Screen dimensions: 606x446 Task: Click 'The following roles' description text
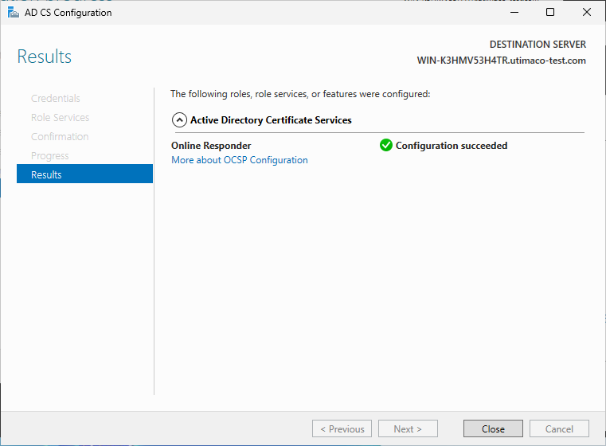click(300, 94)
